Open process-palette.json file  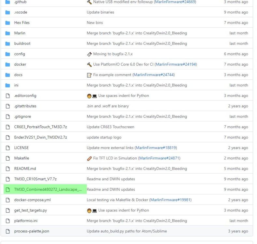tap(32, 231)
